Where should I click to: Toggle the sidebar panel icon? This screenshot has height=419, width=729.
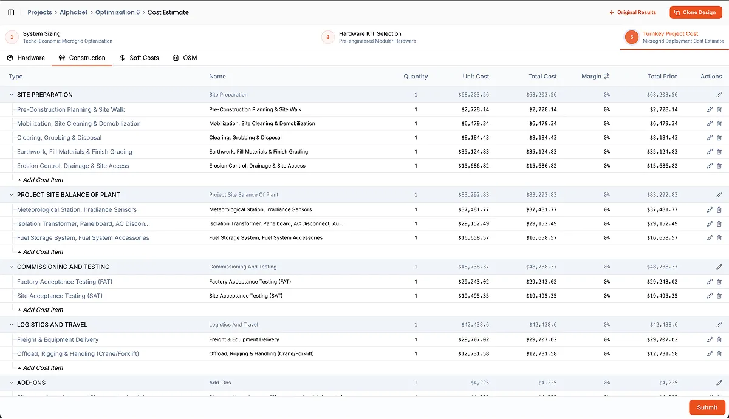pos(11,12)
